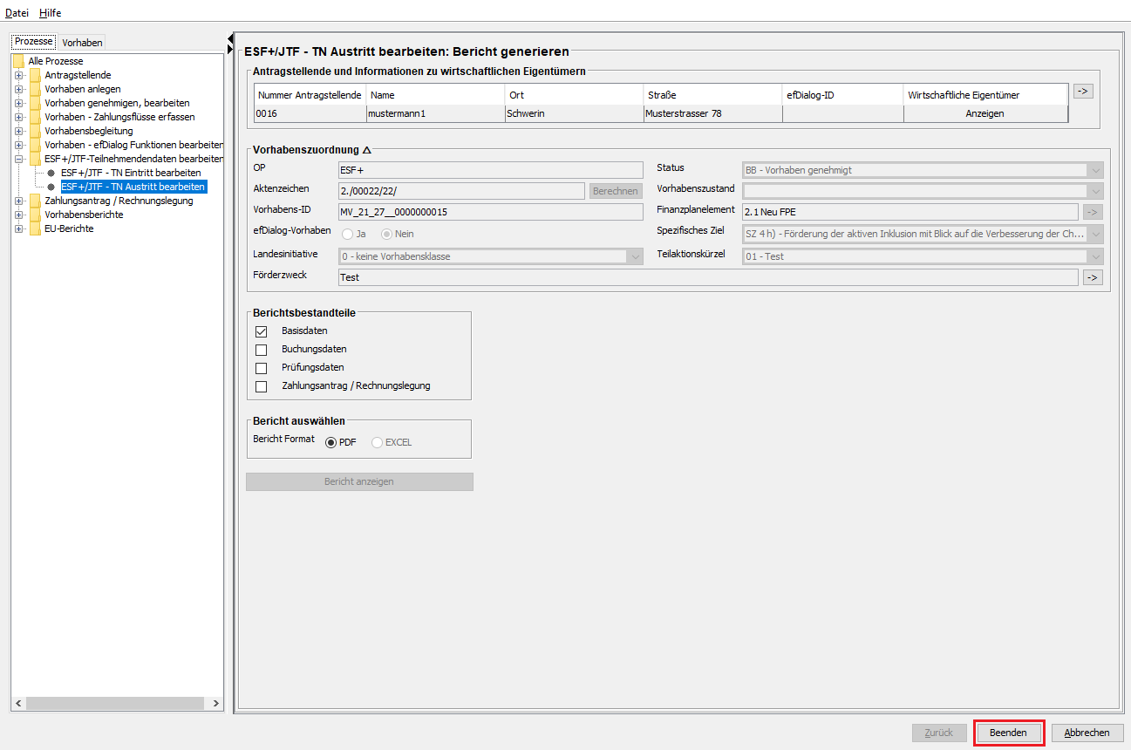Click the efDialog-ID column header
The image size is (1131, 750).
click(x=843, y=95)
